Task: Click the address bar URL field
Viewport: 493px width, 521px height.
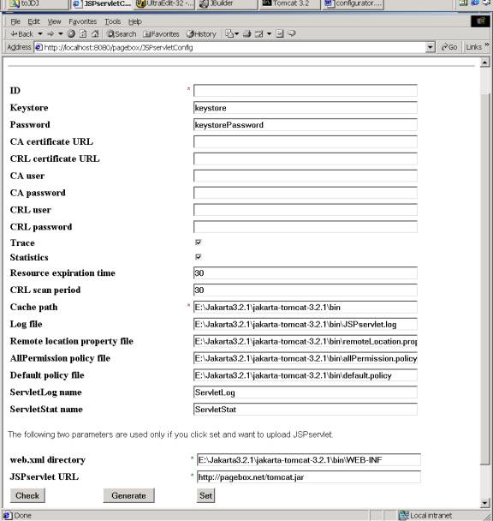Action: (229, 47)
